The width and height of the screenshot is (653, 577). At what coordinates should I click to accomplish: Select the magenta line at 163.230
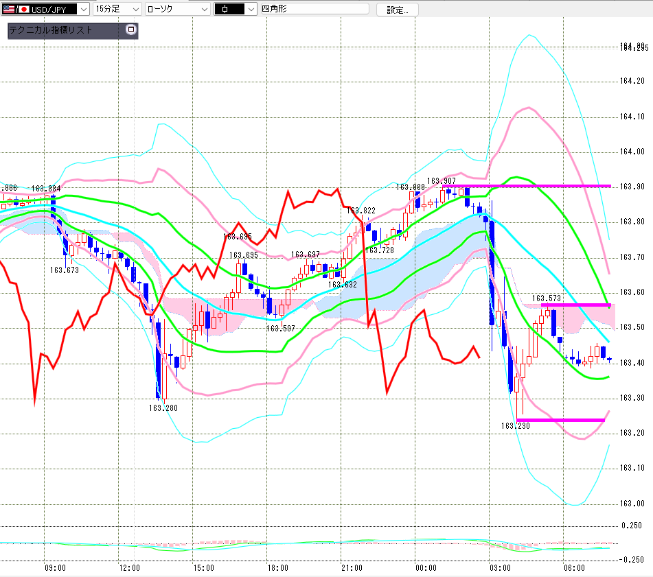(560, 420)
